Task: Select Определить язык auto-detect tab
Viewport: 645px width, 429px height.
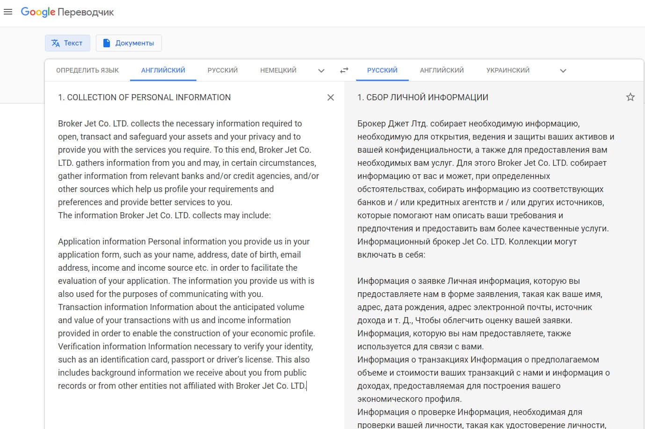Action: click(x=87, y=70)
